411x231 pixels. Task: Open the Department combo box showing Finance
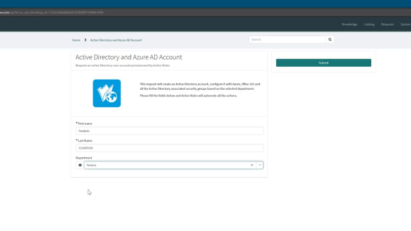pos(173,166)
